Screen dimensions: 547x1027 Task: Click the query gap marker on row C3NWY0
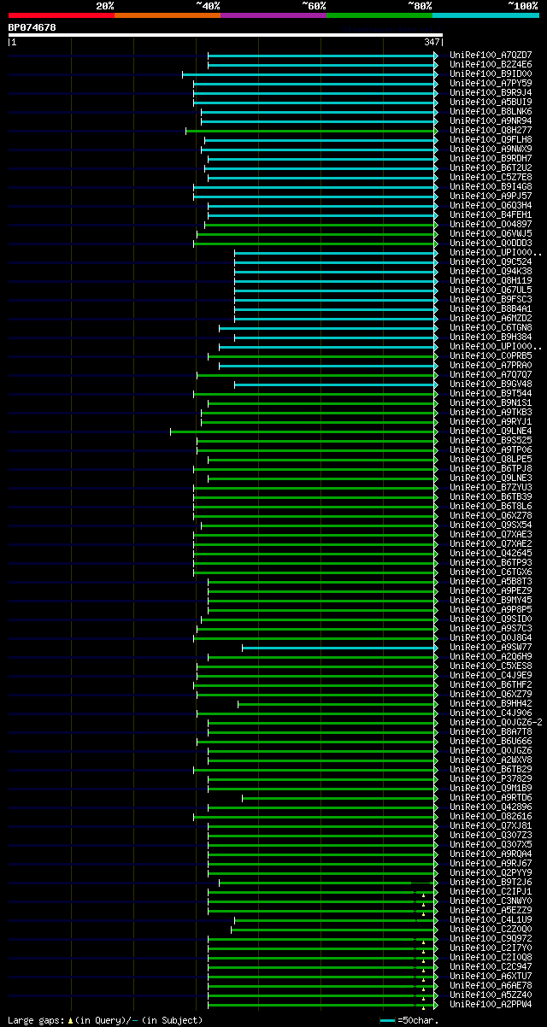pos(423,904)
